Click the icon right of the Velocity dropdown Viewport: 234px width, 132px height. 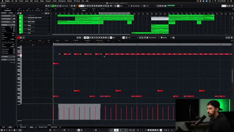(173, 37)
